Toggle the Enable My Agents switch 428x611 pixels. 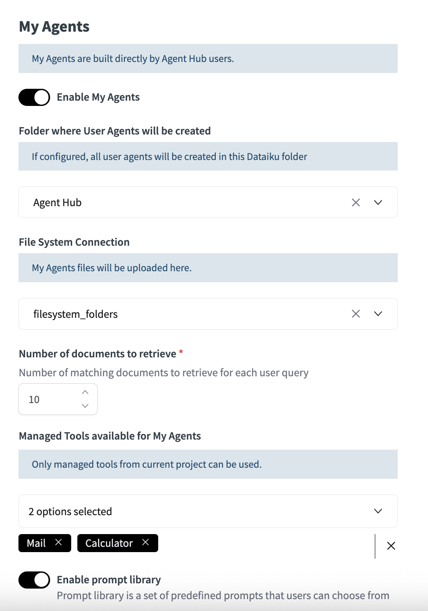pyautogui.click(x=34, y=97)
